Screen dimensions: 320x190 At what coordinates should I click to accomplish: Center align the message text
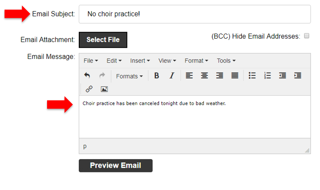tap(205, 76)
